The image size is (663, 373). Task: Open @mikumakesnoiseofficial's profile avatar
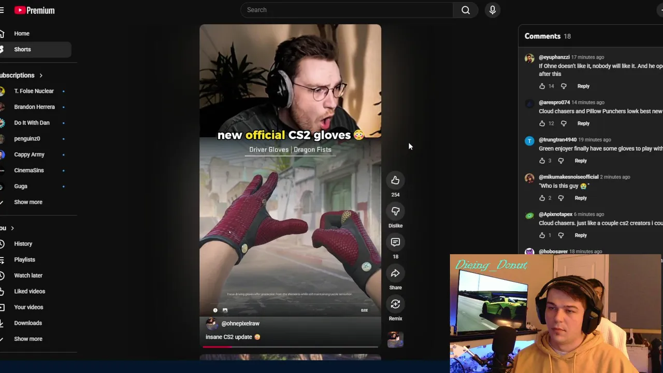coord(529,178)
